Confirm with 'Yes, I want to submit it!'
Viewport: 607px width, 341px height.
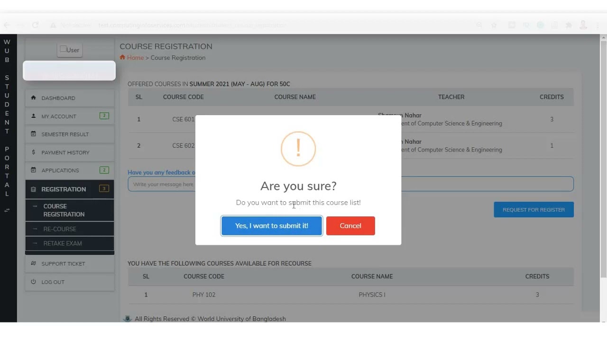[272, 226]
